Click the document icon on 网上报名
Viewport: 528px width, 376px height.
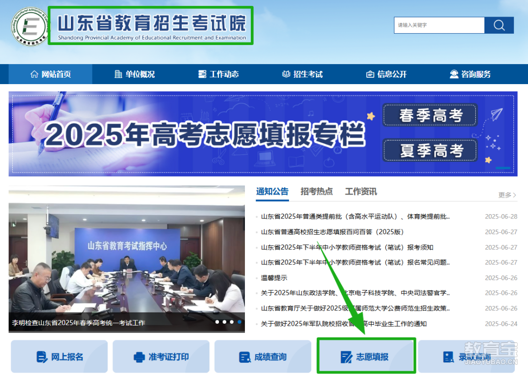42,357
